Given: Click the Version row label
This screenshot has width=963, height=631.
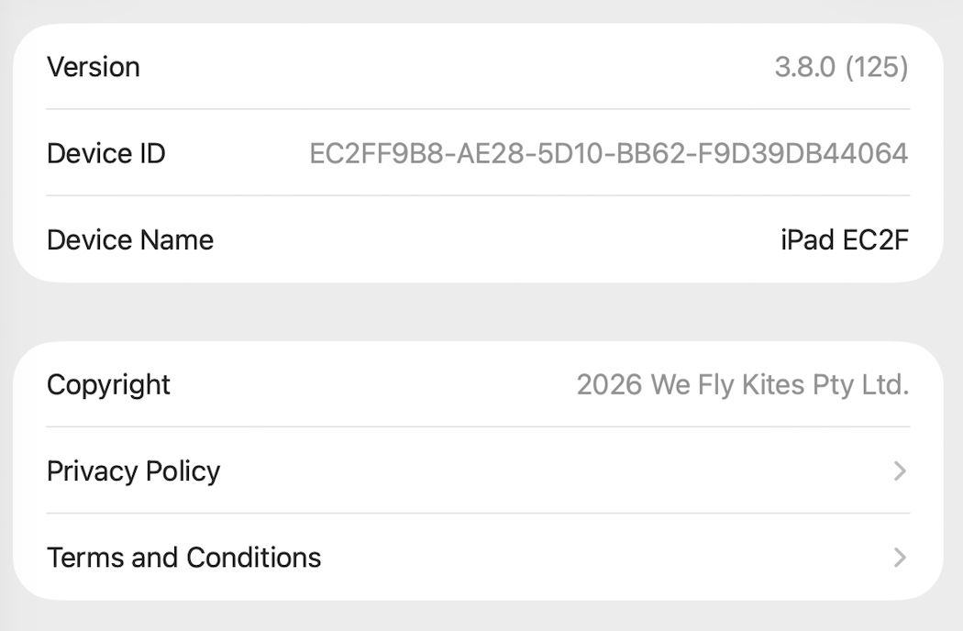Looking at the screenshot, I should coord(94,67).
